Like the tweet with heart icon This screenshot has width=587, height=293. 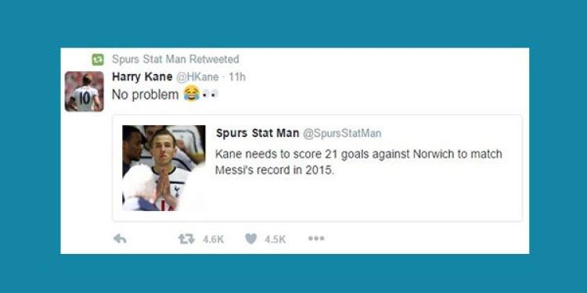tap(250, 238)
